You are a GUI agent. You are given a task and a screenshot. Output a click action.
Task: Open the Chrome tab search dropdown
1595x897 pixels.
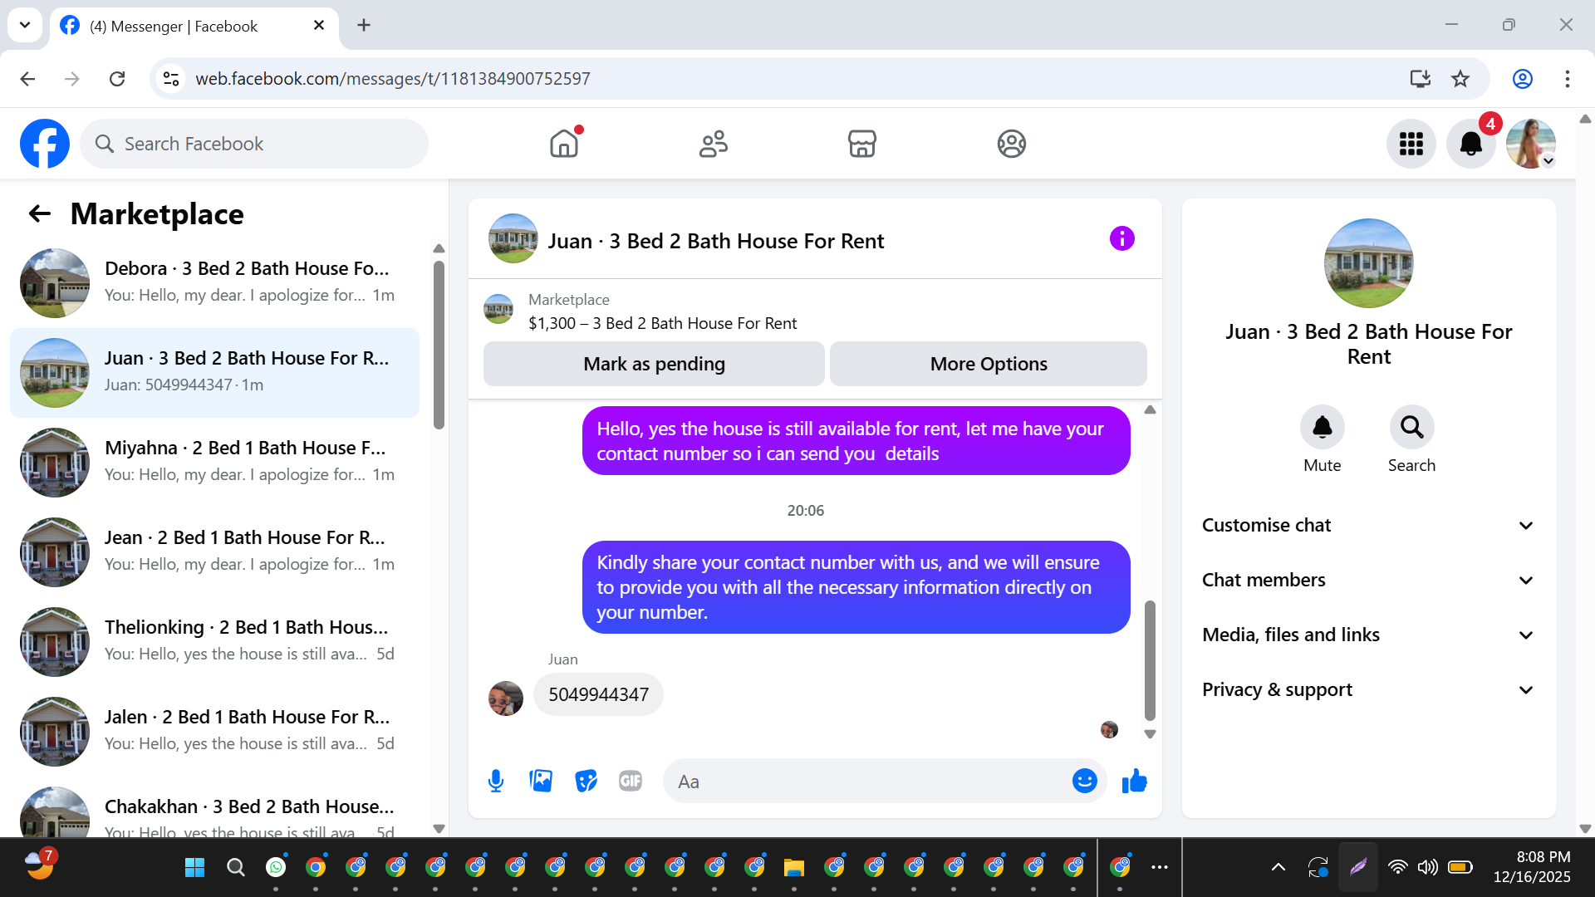point(25,25)
